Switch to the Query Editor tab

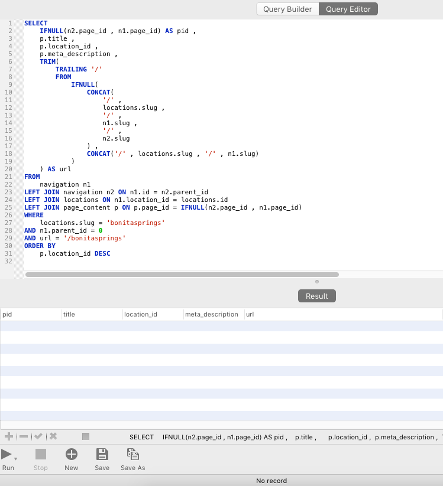[x=348, y=9]
